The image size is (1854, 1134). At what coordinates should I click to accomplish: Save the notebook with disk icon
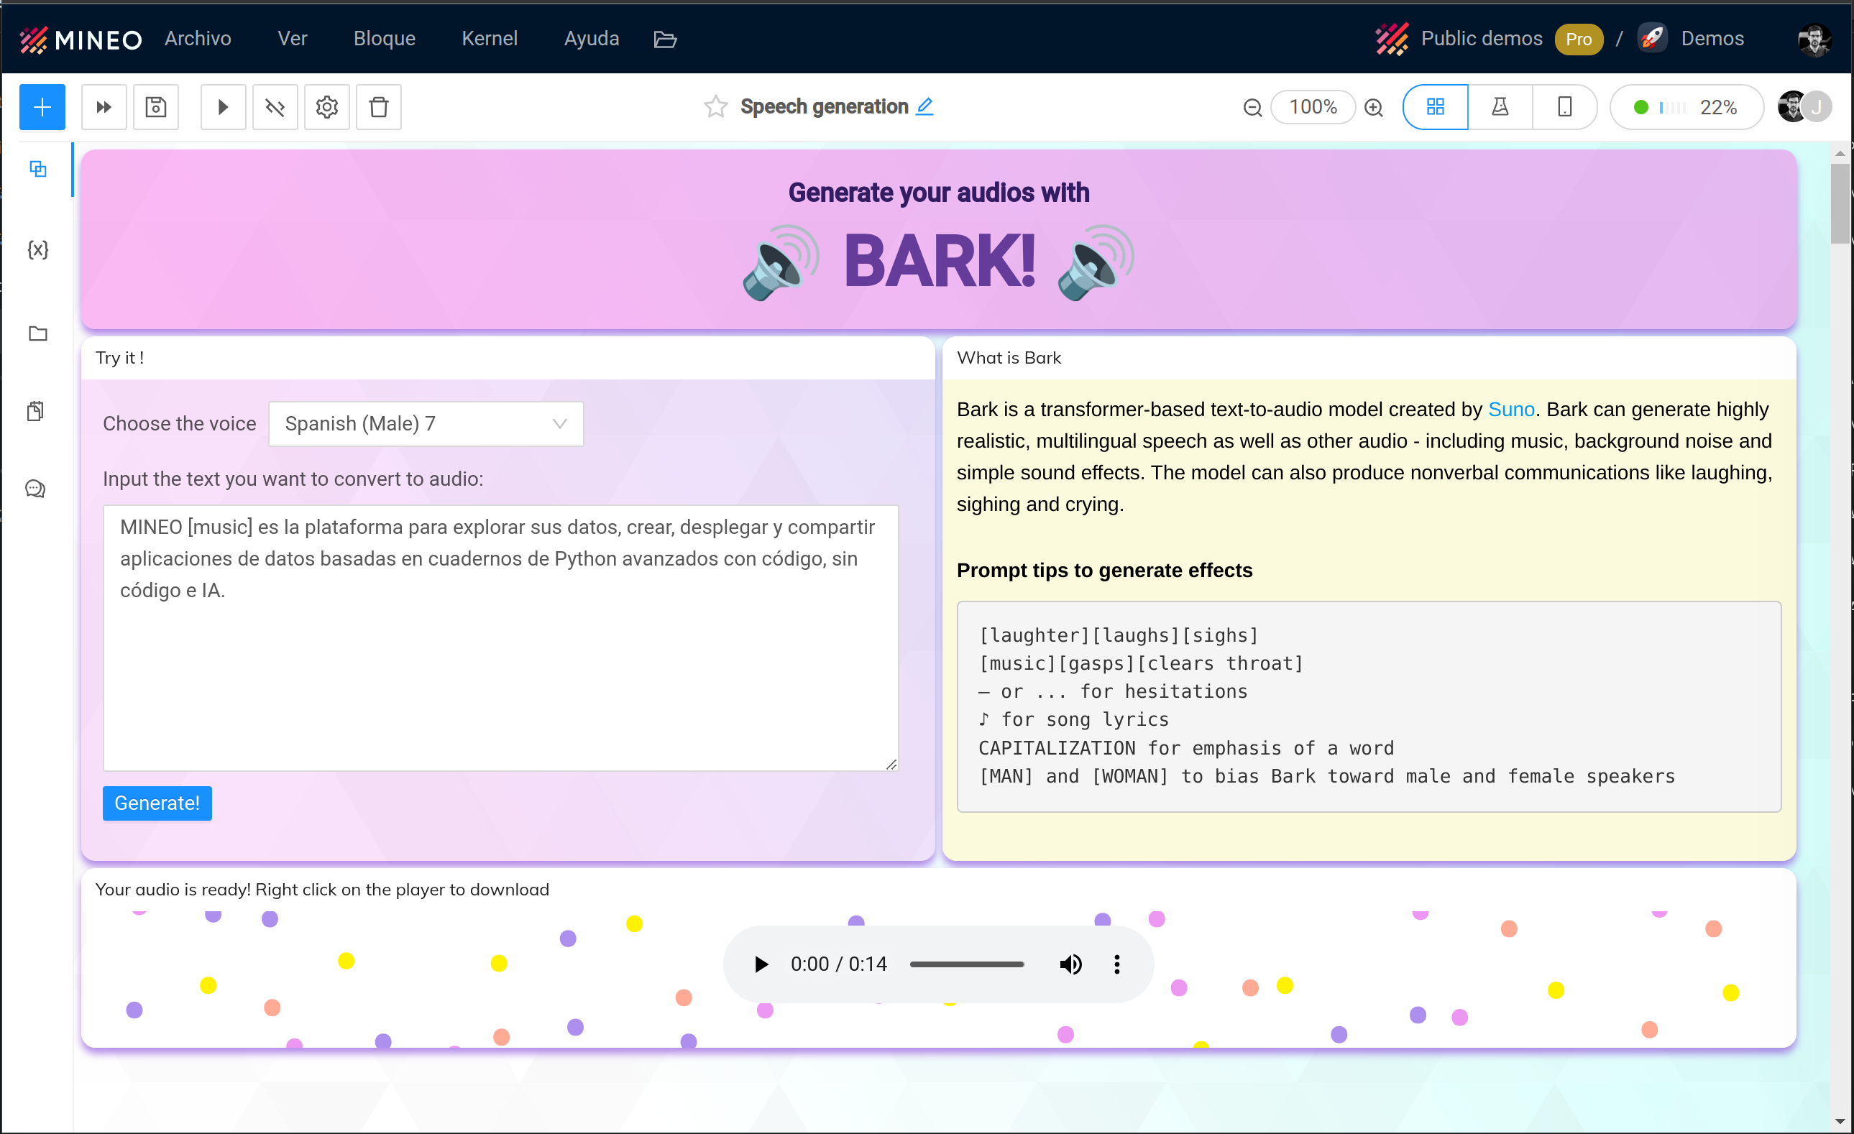[156, 107]
